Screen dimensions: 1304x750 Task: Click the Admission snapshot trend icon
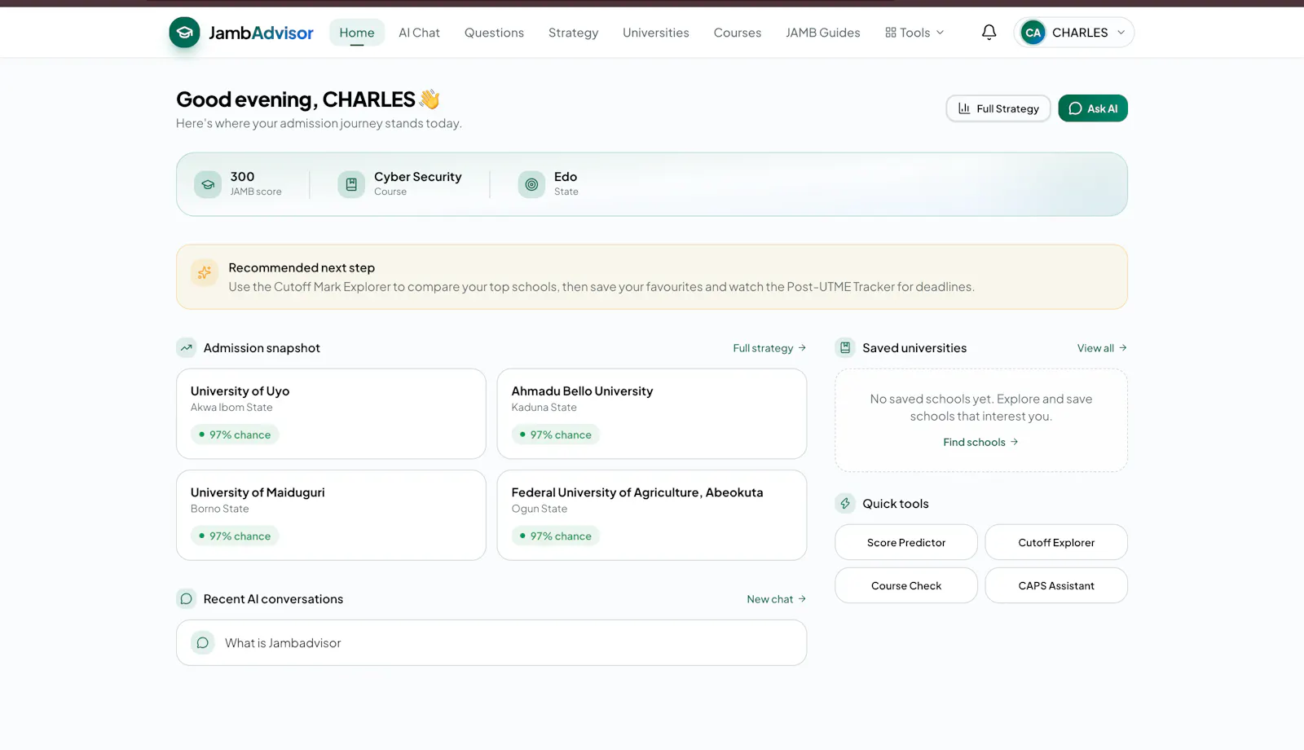coord(187,348)
